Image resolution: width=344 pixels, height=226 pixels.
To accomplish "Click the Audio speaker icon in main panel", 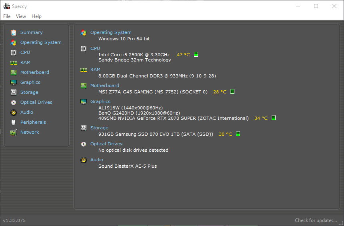I will [84, 160].
